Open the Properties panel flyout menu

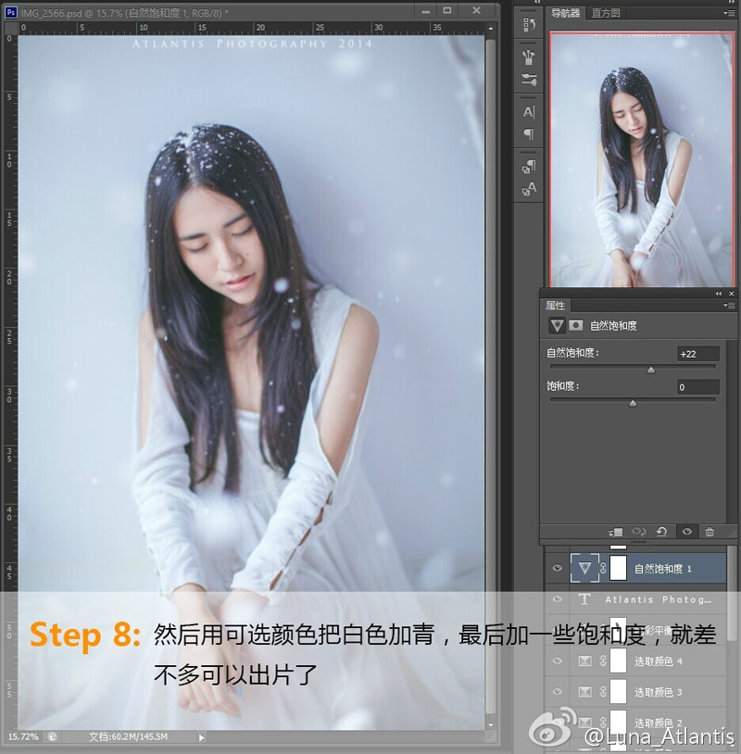pyautogui.click(x=729, y=306)
